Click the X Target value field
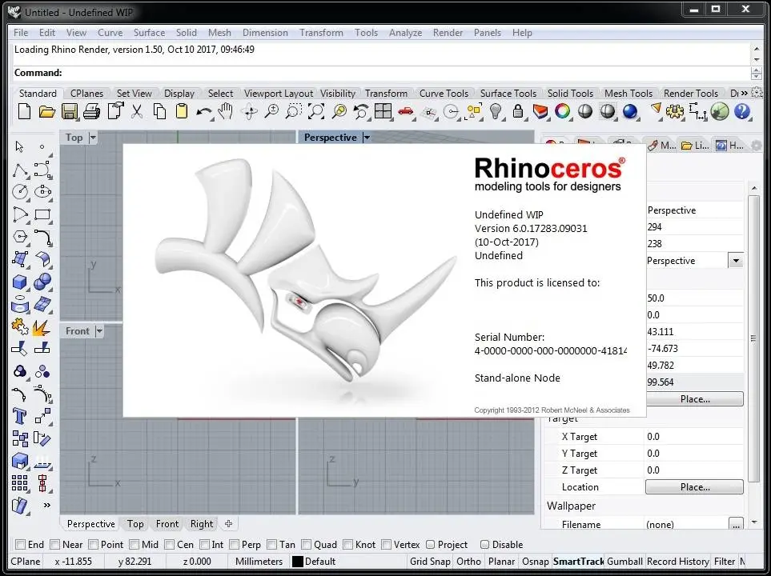This screenshot has height=576, width=771. pyautogui.click(x=693, y=437)
